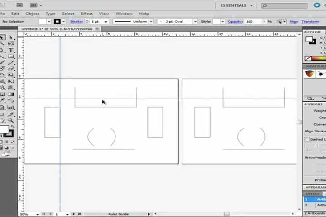This screenshot has width=326, height=217.
Task: Open the 2 pt. Oval brush dropdown
Action: [195, 22]
